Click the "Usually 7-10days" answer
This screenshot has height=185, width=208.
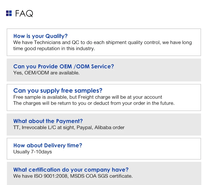[32, 152]
